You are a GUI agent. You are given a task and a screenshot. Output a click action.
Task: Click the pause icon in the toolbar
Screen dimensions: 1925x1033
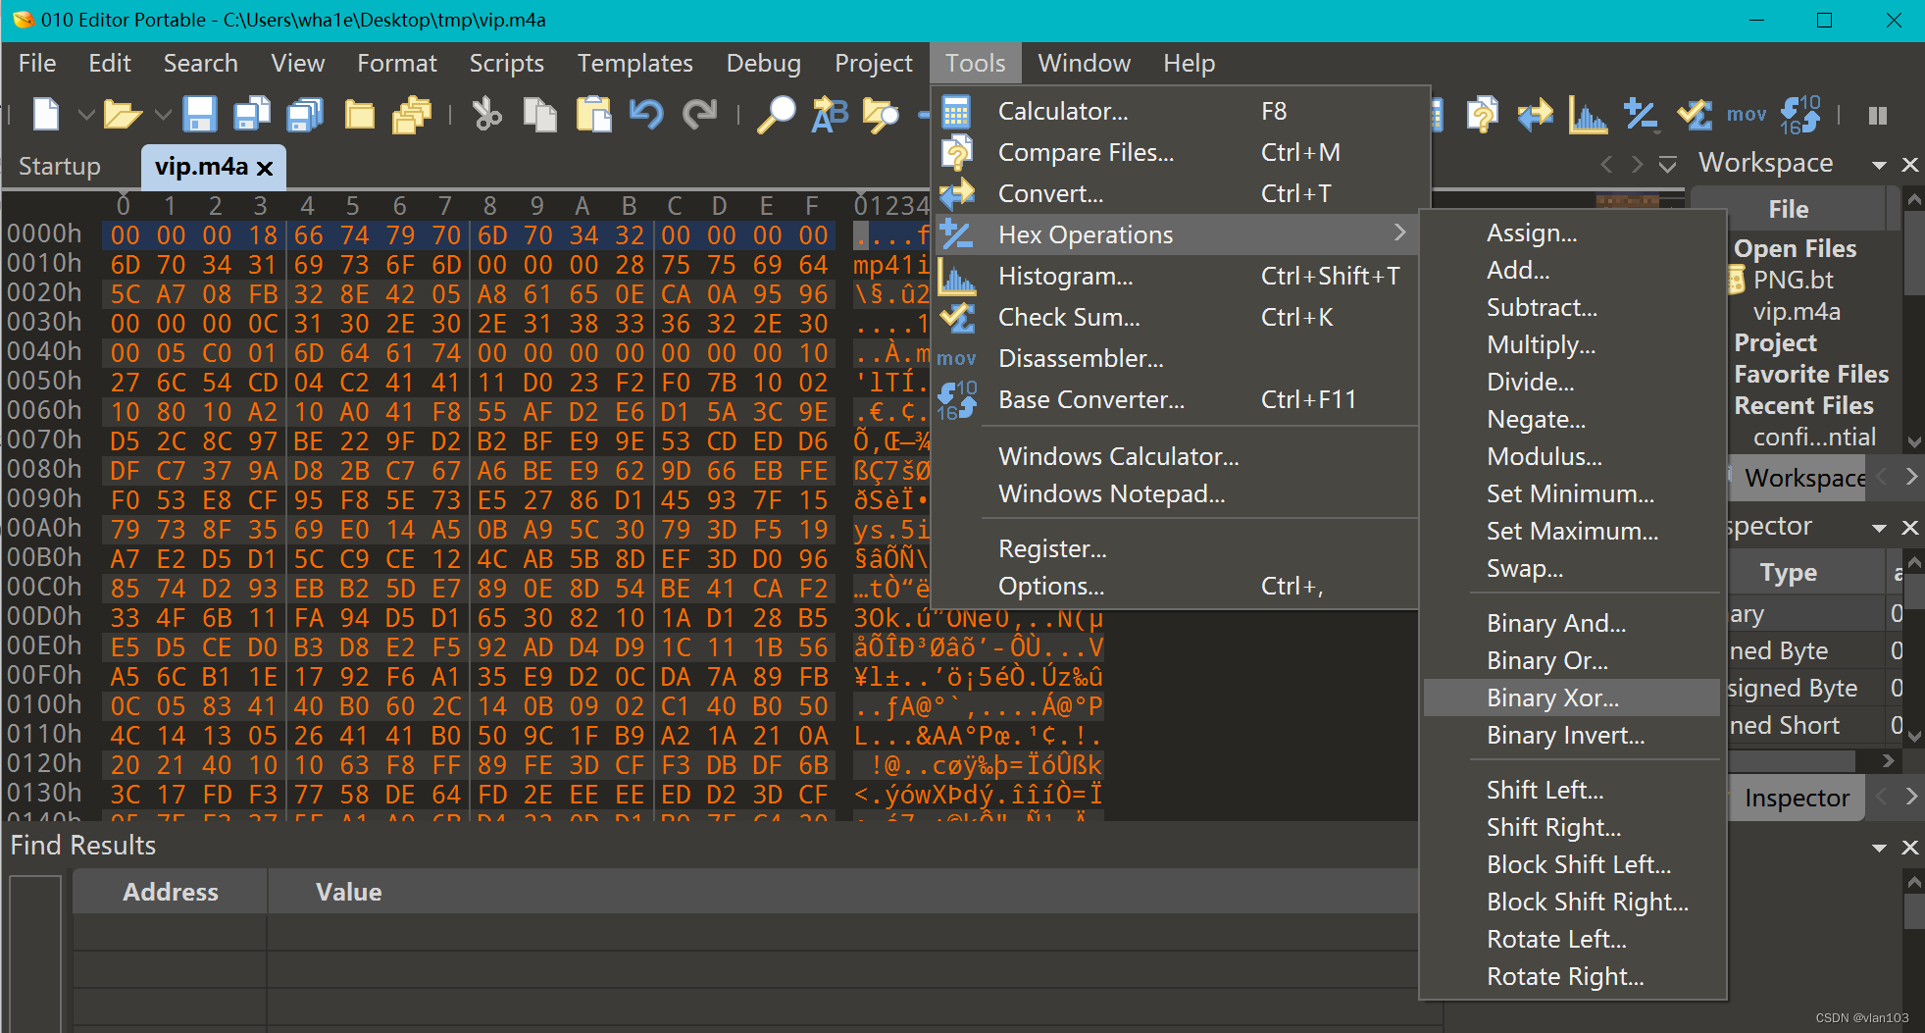point(1878,115)
